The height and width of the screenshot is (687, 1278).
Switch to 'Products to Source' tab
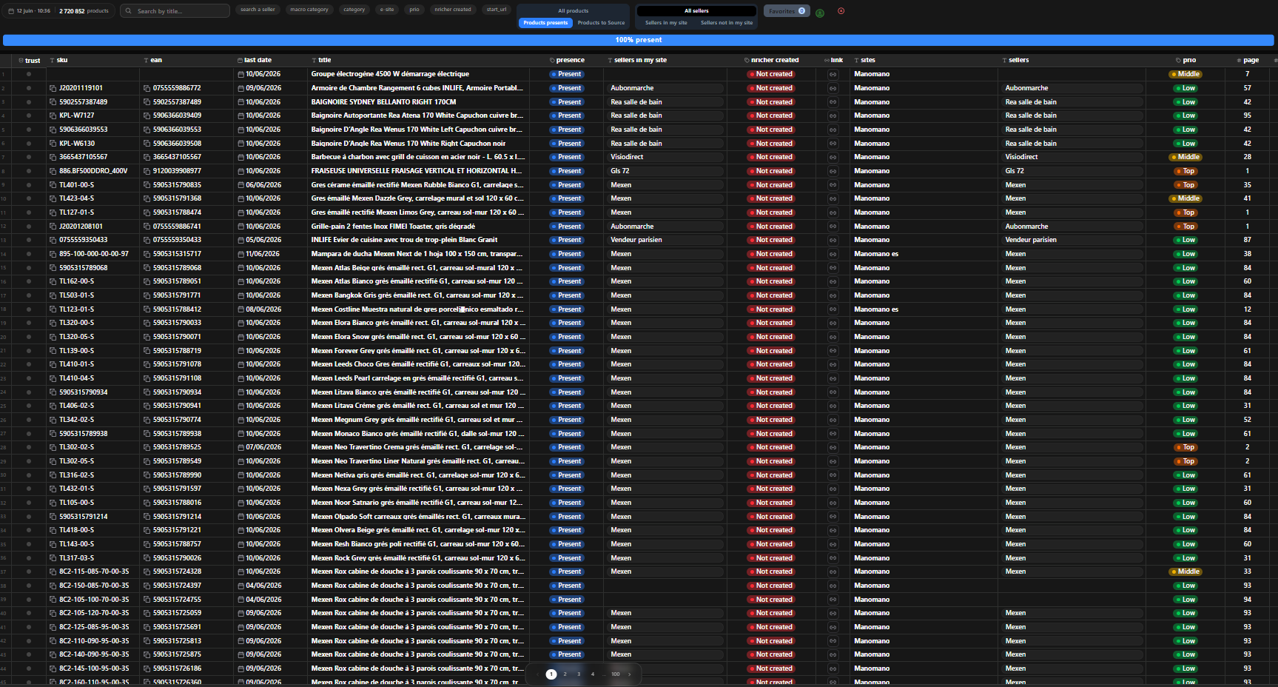(601, 23)
